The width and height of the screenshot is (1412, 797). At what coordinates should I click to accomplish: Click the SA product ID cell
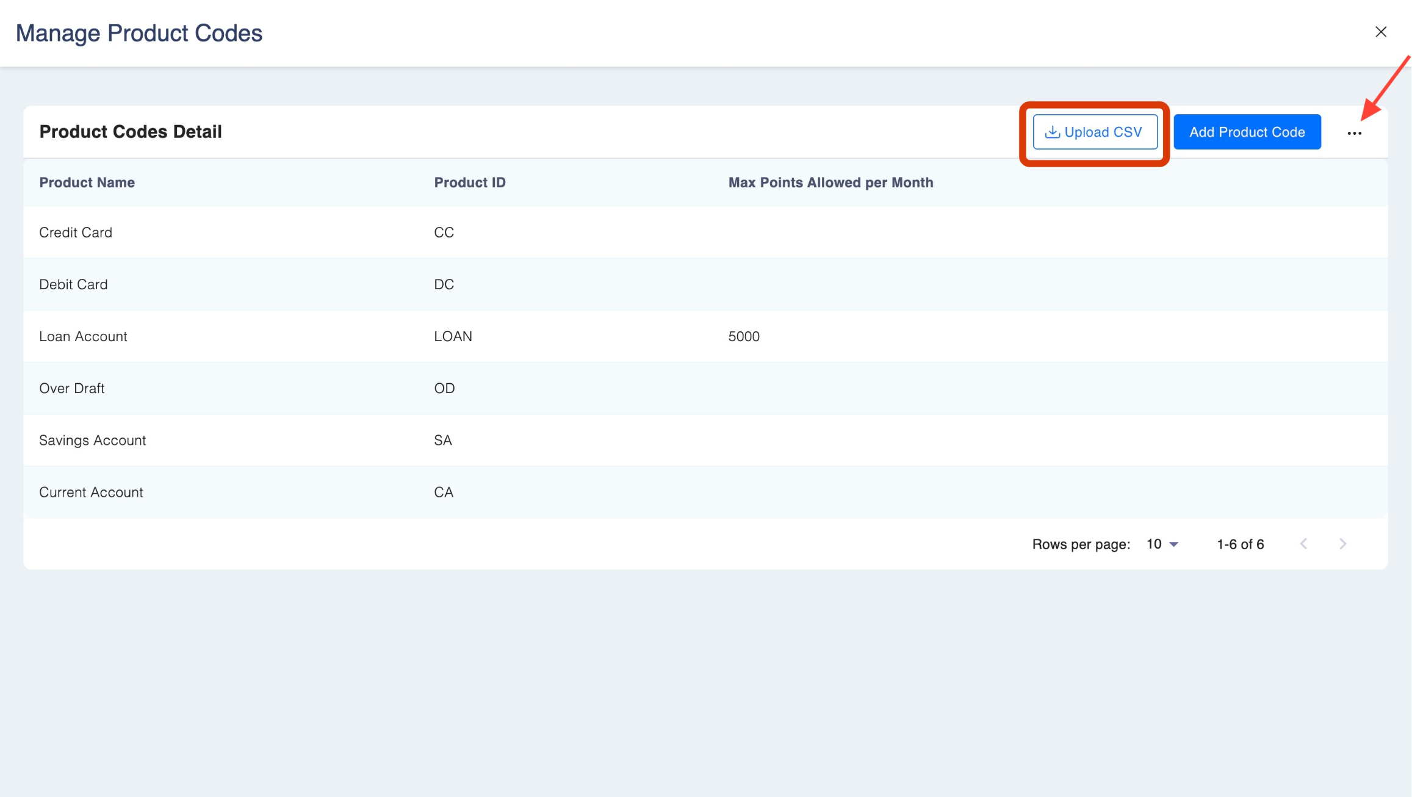pyautogui.click(x=442, y=440)
